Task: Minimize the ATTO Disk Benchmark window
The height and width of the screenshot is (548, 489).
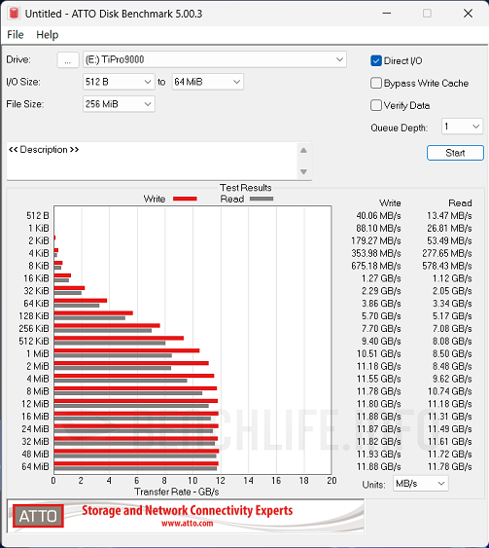Action: 387,14
